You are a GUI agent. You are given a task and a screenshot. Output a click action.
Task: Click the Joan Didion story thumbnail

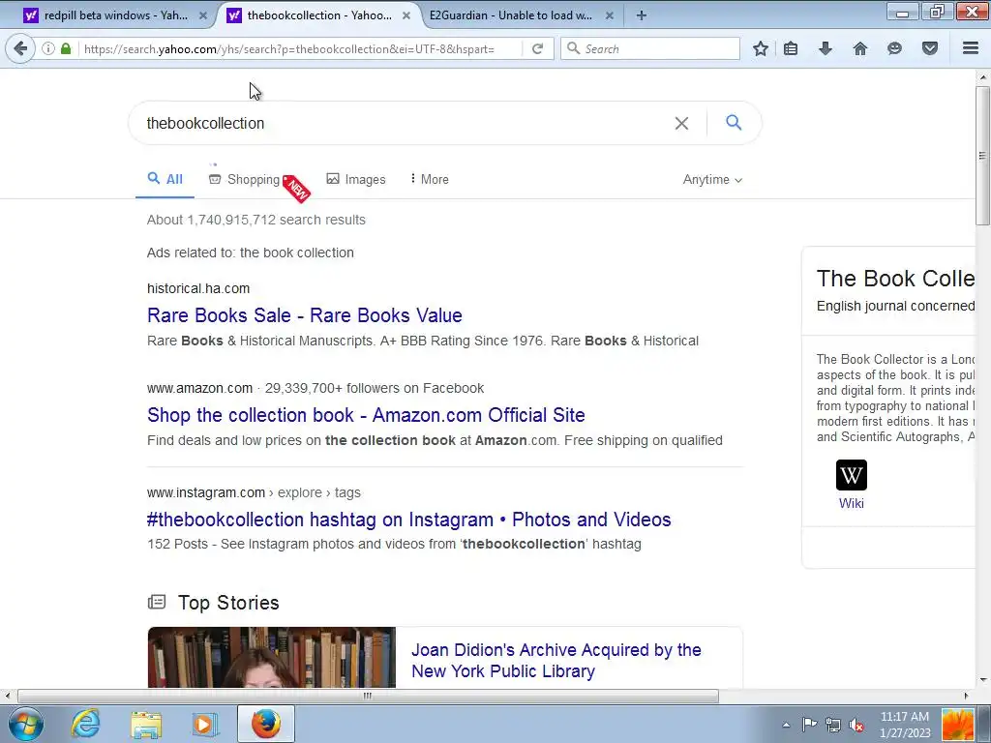tap(272, 657)
